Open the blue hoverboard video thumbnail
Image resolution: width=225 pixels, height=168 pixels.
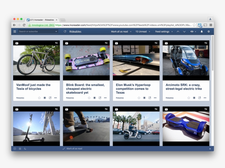[x=186, y=126]
